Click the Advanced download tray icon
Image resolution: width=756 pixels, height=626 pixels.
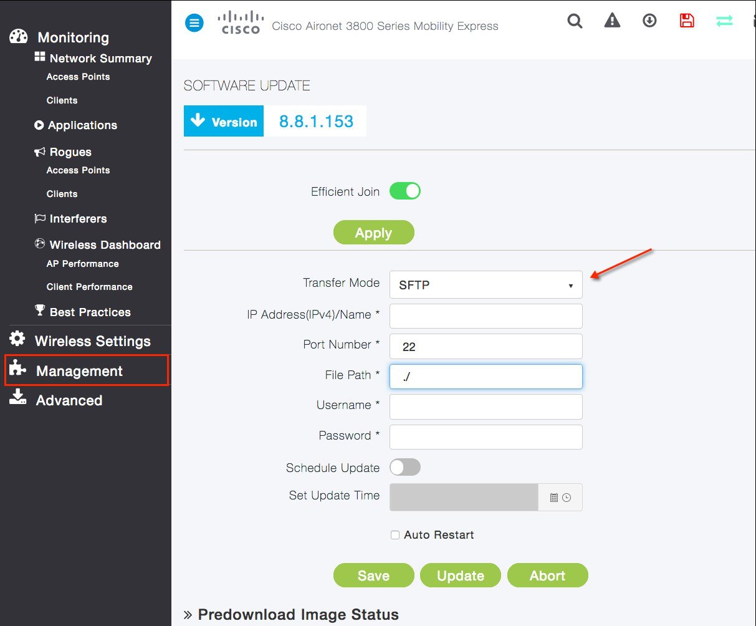pyautogui.click(x=17, y=397)
